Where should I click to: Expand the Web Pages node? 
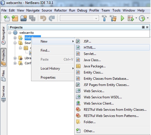[15, 38]
